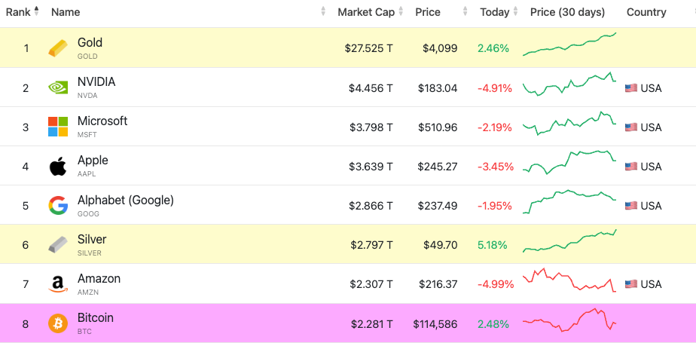Click the Silver bar icon
This screenshot has width=696, height=343.
(x=58, y=245)
